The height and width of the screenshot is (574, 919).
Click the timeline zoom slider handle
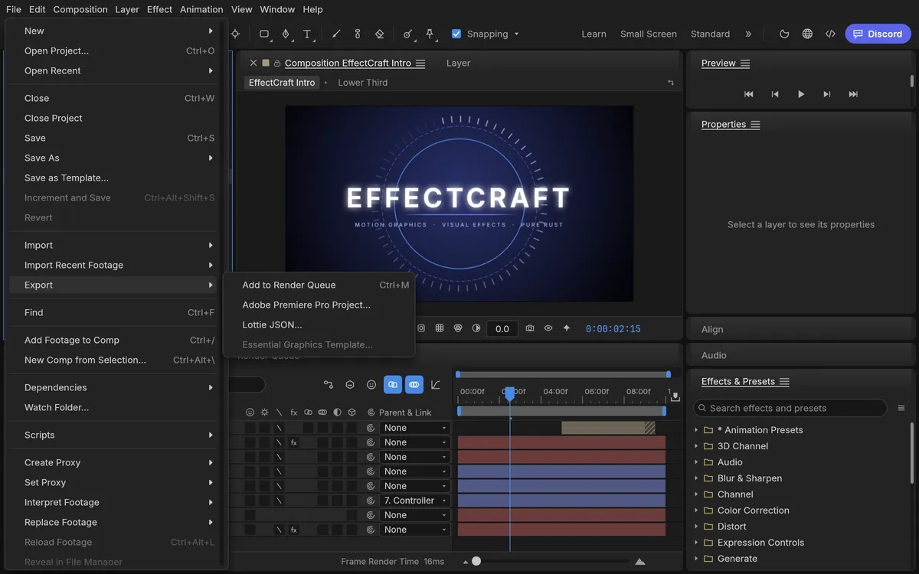pyautogui.click(x=476, y=561)
